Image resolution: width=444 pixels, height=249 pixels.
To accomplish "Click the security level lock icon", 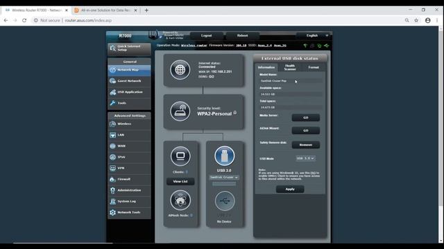I will tap(234, 113).
